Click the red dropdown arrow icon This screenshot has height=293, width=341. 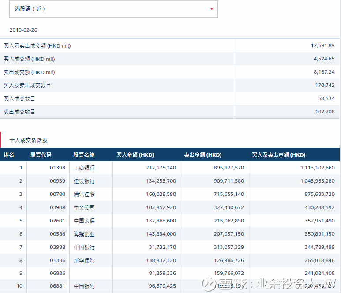coord(212,9)
